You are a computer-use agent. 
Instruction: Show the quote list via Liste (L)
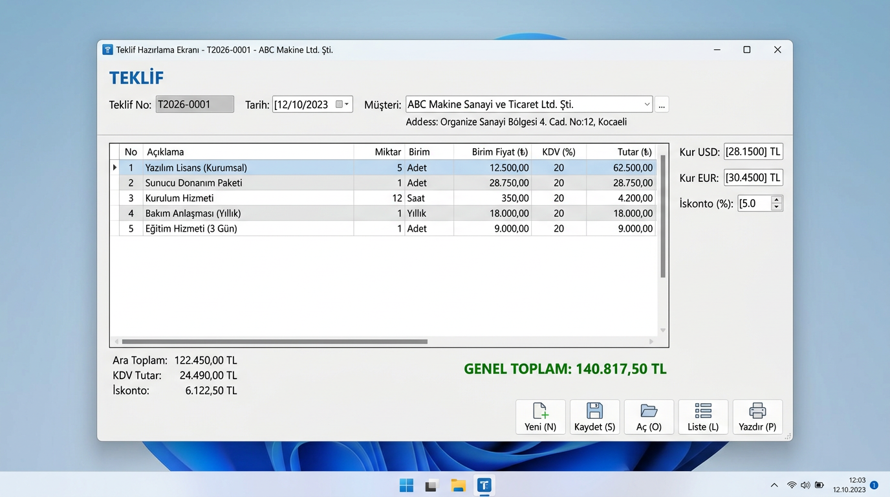coord(703,417)
